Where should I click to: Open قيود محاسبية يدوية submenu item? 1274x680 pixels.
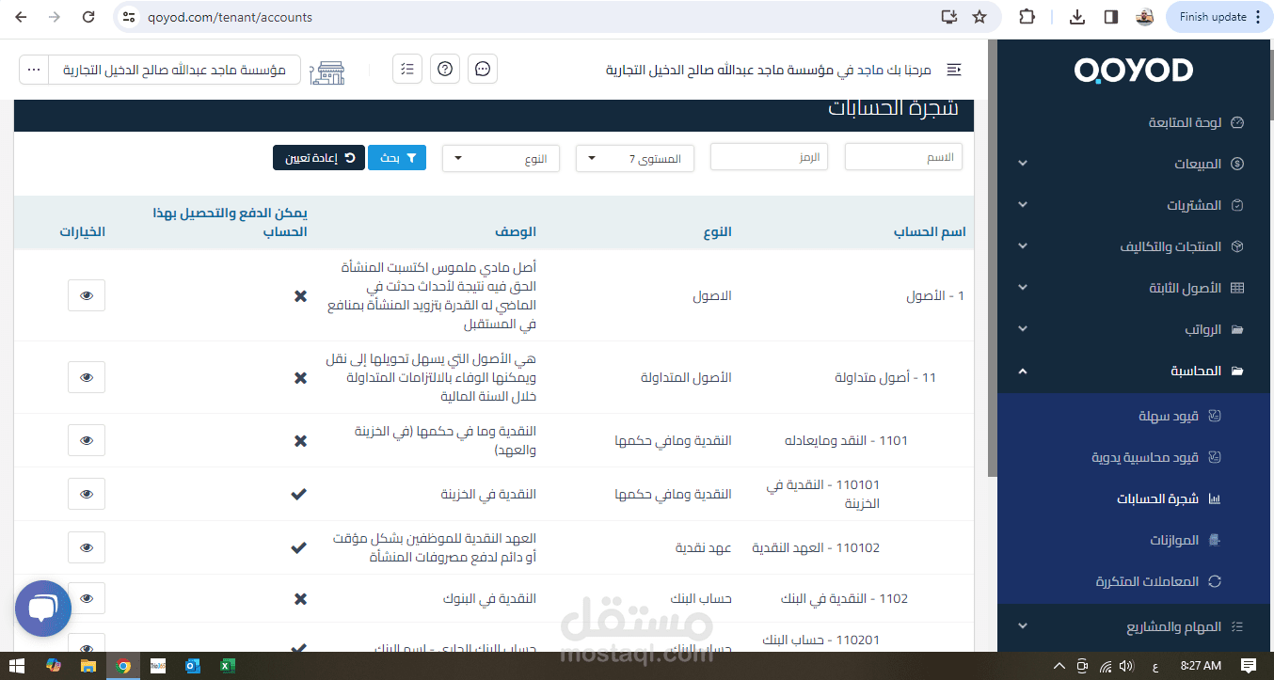pyautogui.click(x=1146, y=457)
